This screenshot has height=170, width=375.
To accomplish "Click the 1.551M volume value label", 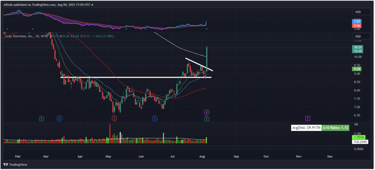I will point(357,137).
